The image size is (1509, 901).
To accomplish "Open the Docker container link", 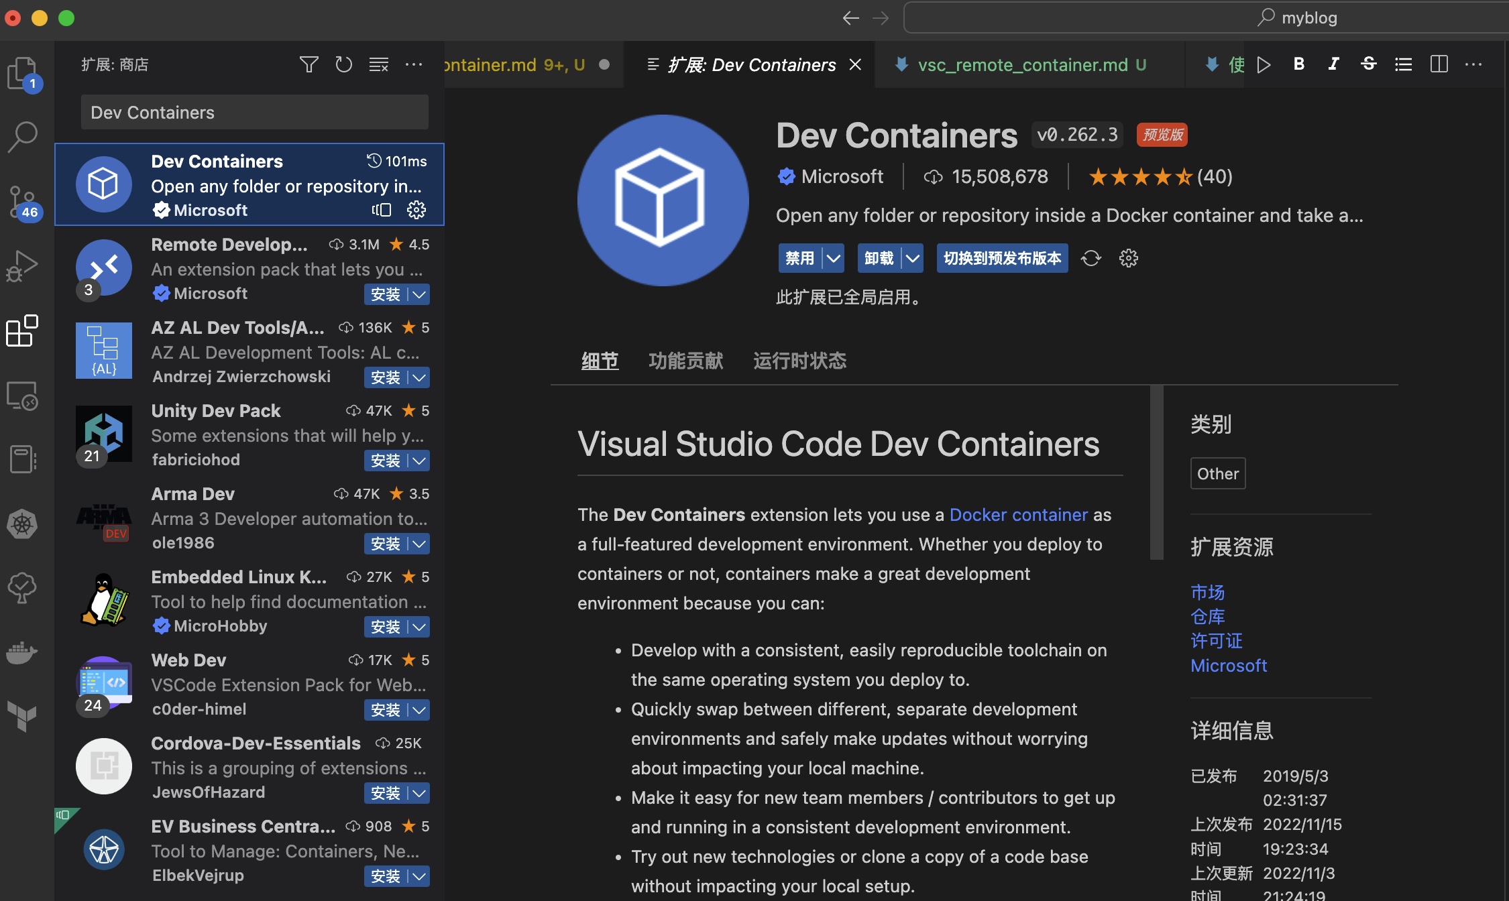I will tap(1018, 515).
